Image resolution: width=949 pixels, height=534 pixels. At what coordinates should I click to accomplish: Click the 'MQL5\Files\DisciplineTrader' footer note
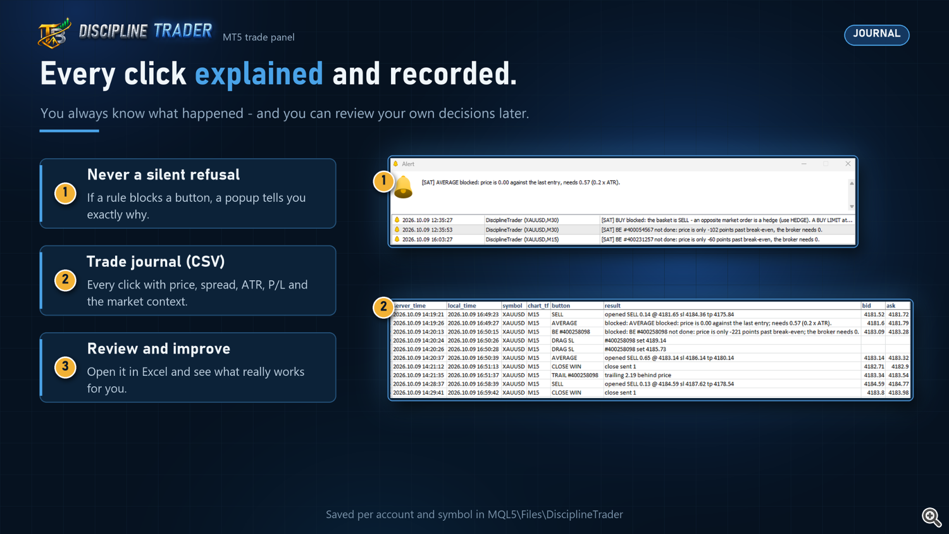coord(555,514)
